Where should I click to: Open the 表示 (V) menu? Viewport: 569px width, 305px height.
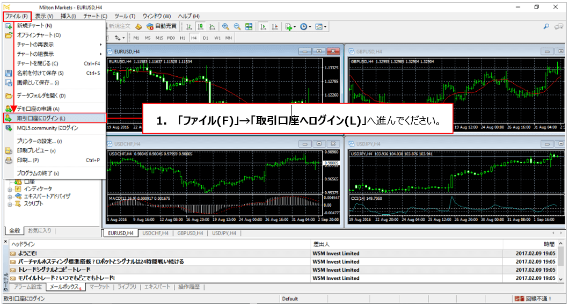44,16
